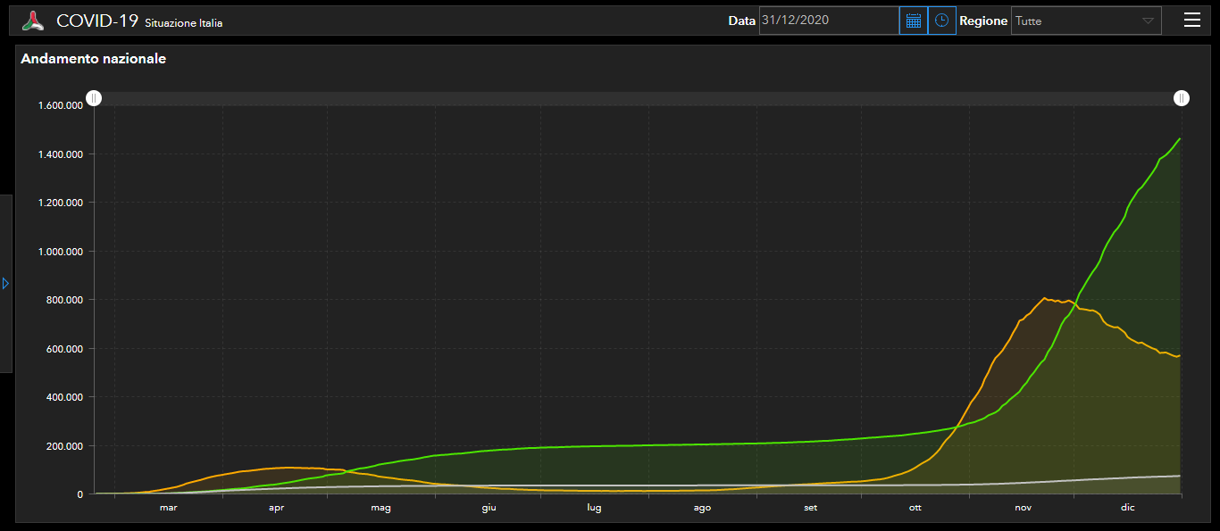The height and width of the screenshot is (531, 1220).
Task: Click the COVID-19 header title
Action: click(x=97, y=21)
